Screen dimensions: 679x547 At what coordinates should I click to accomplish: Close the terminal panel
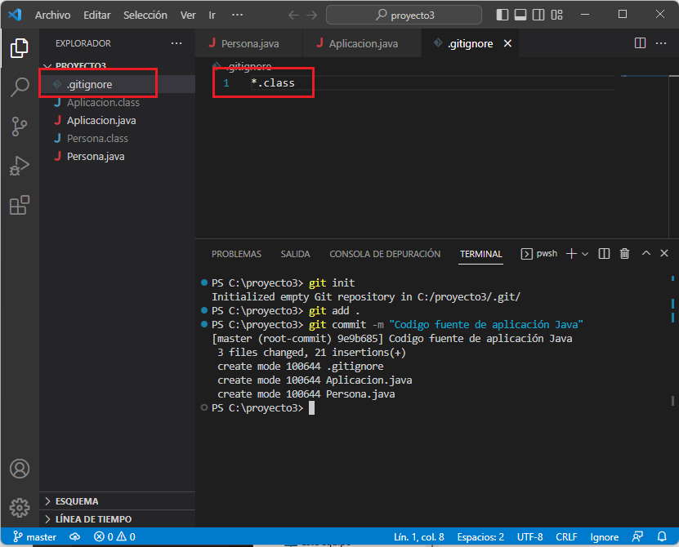[x=663, y=253]
